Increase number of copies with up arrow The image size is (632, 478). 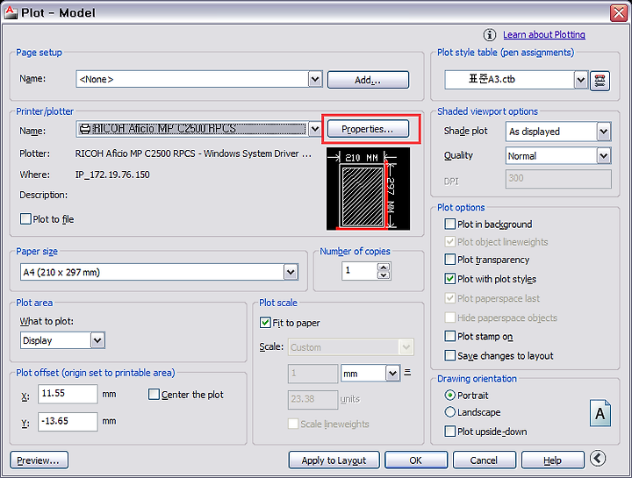point(384,267)
